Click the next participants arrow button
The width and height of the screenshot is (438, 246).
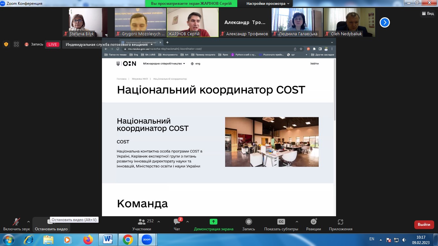click(385, 22)
